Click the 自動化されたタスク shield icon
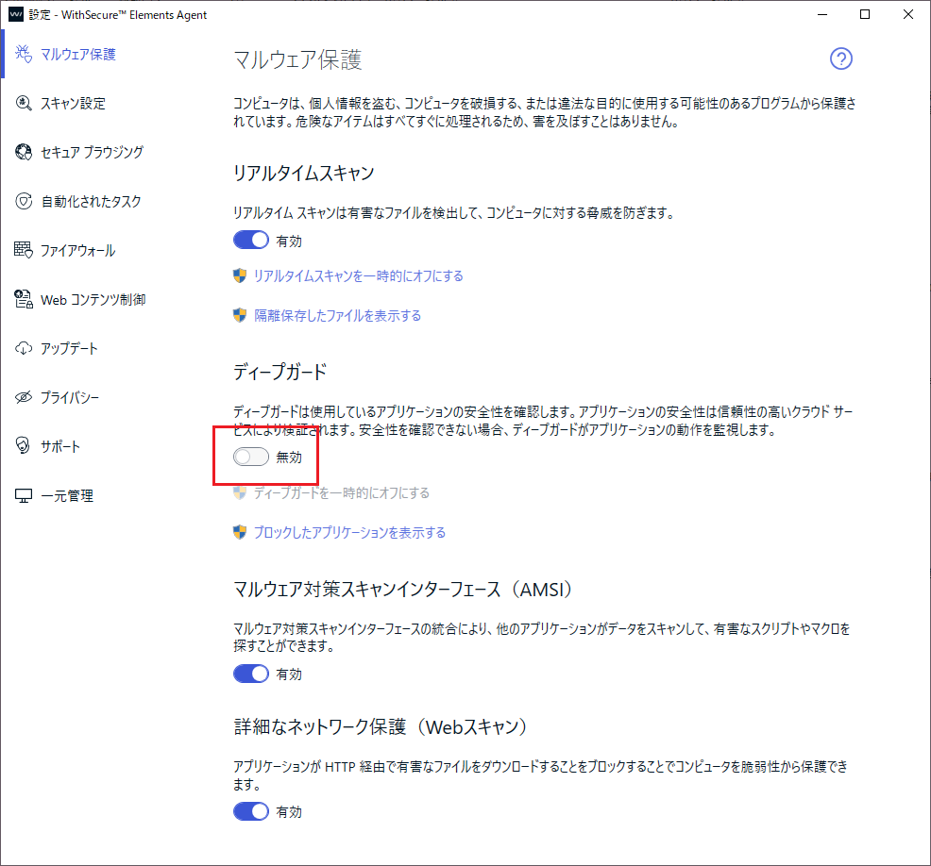Image resolution: width=931 pixels, height=866 pixels. tap(24, 201)
